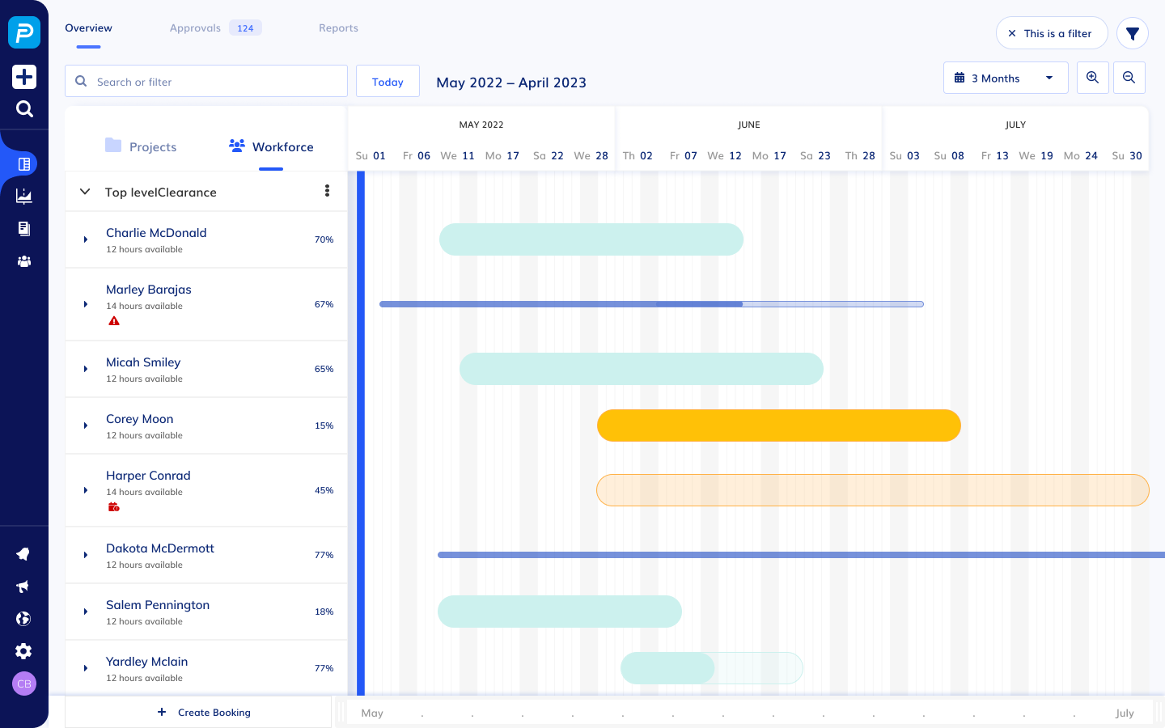Image resolution: width=1165 pixels, height=728 pixels.
Task: Expand the Corey Moon row
Action: [86, 425]
